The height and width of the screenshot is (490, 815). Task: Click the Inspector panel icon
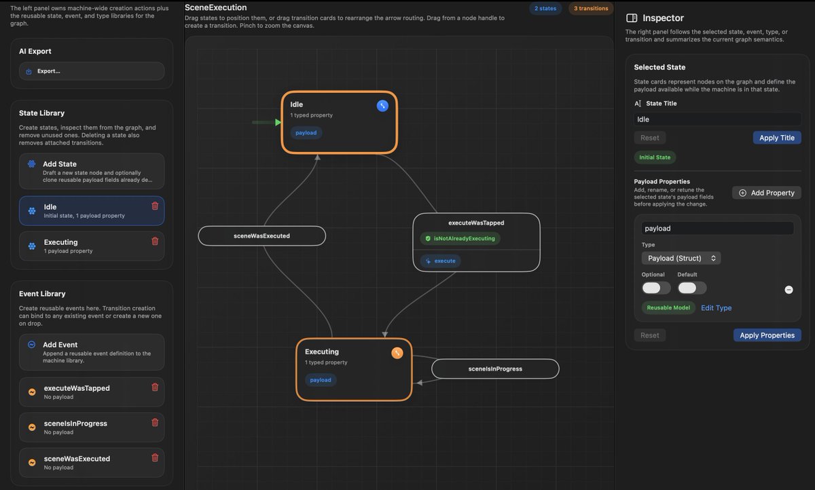(632, 18)
